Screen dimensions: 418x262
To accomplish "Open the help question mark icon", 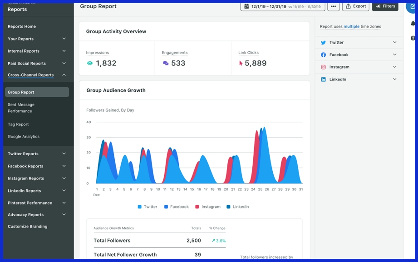I will click(413, 38).
